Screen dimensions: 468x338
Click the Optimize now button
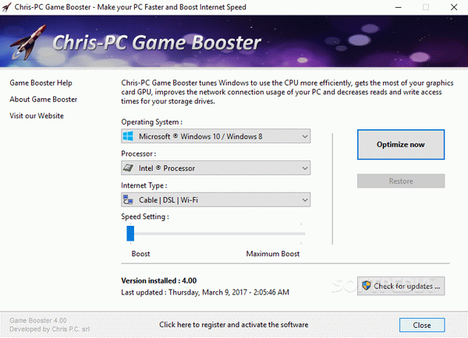[401, 145]
